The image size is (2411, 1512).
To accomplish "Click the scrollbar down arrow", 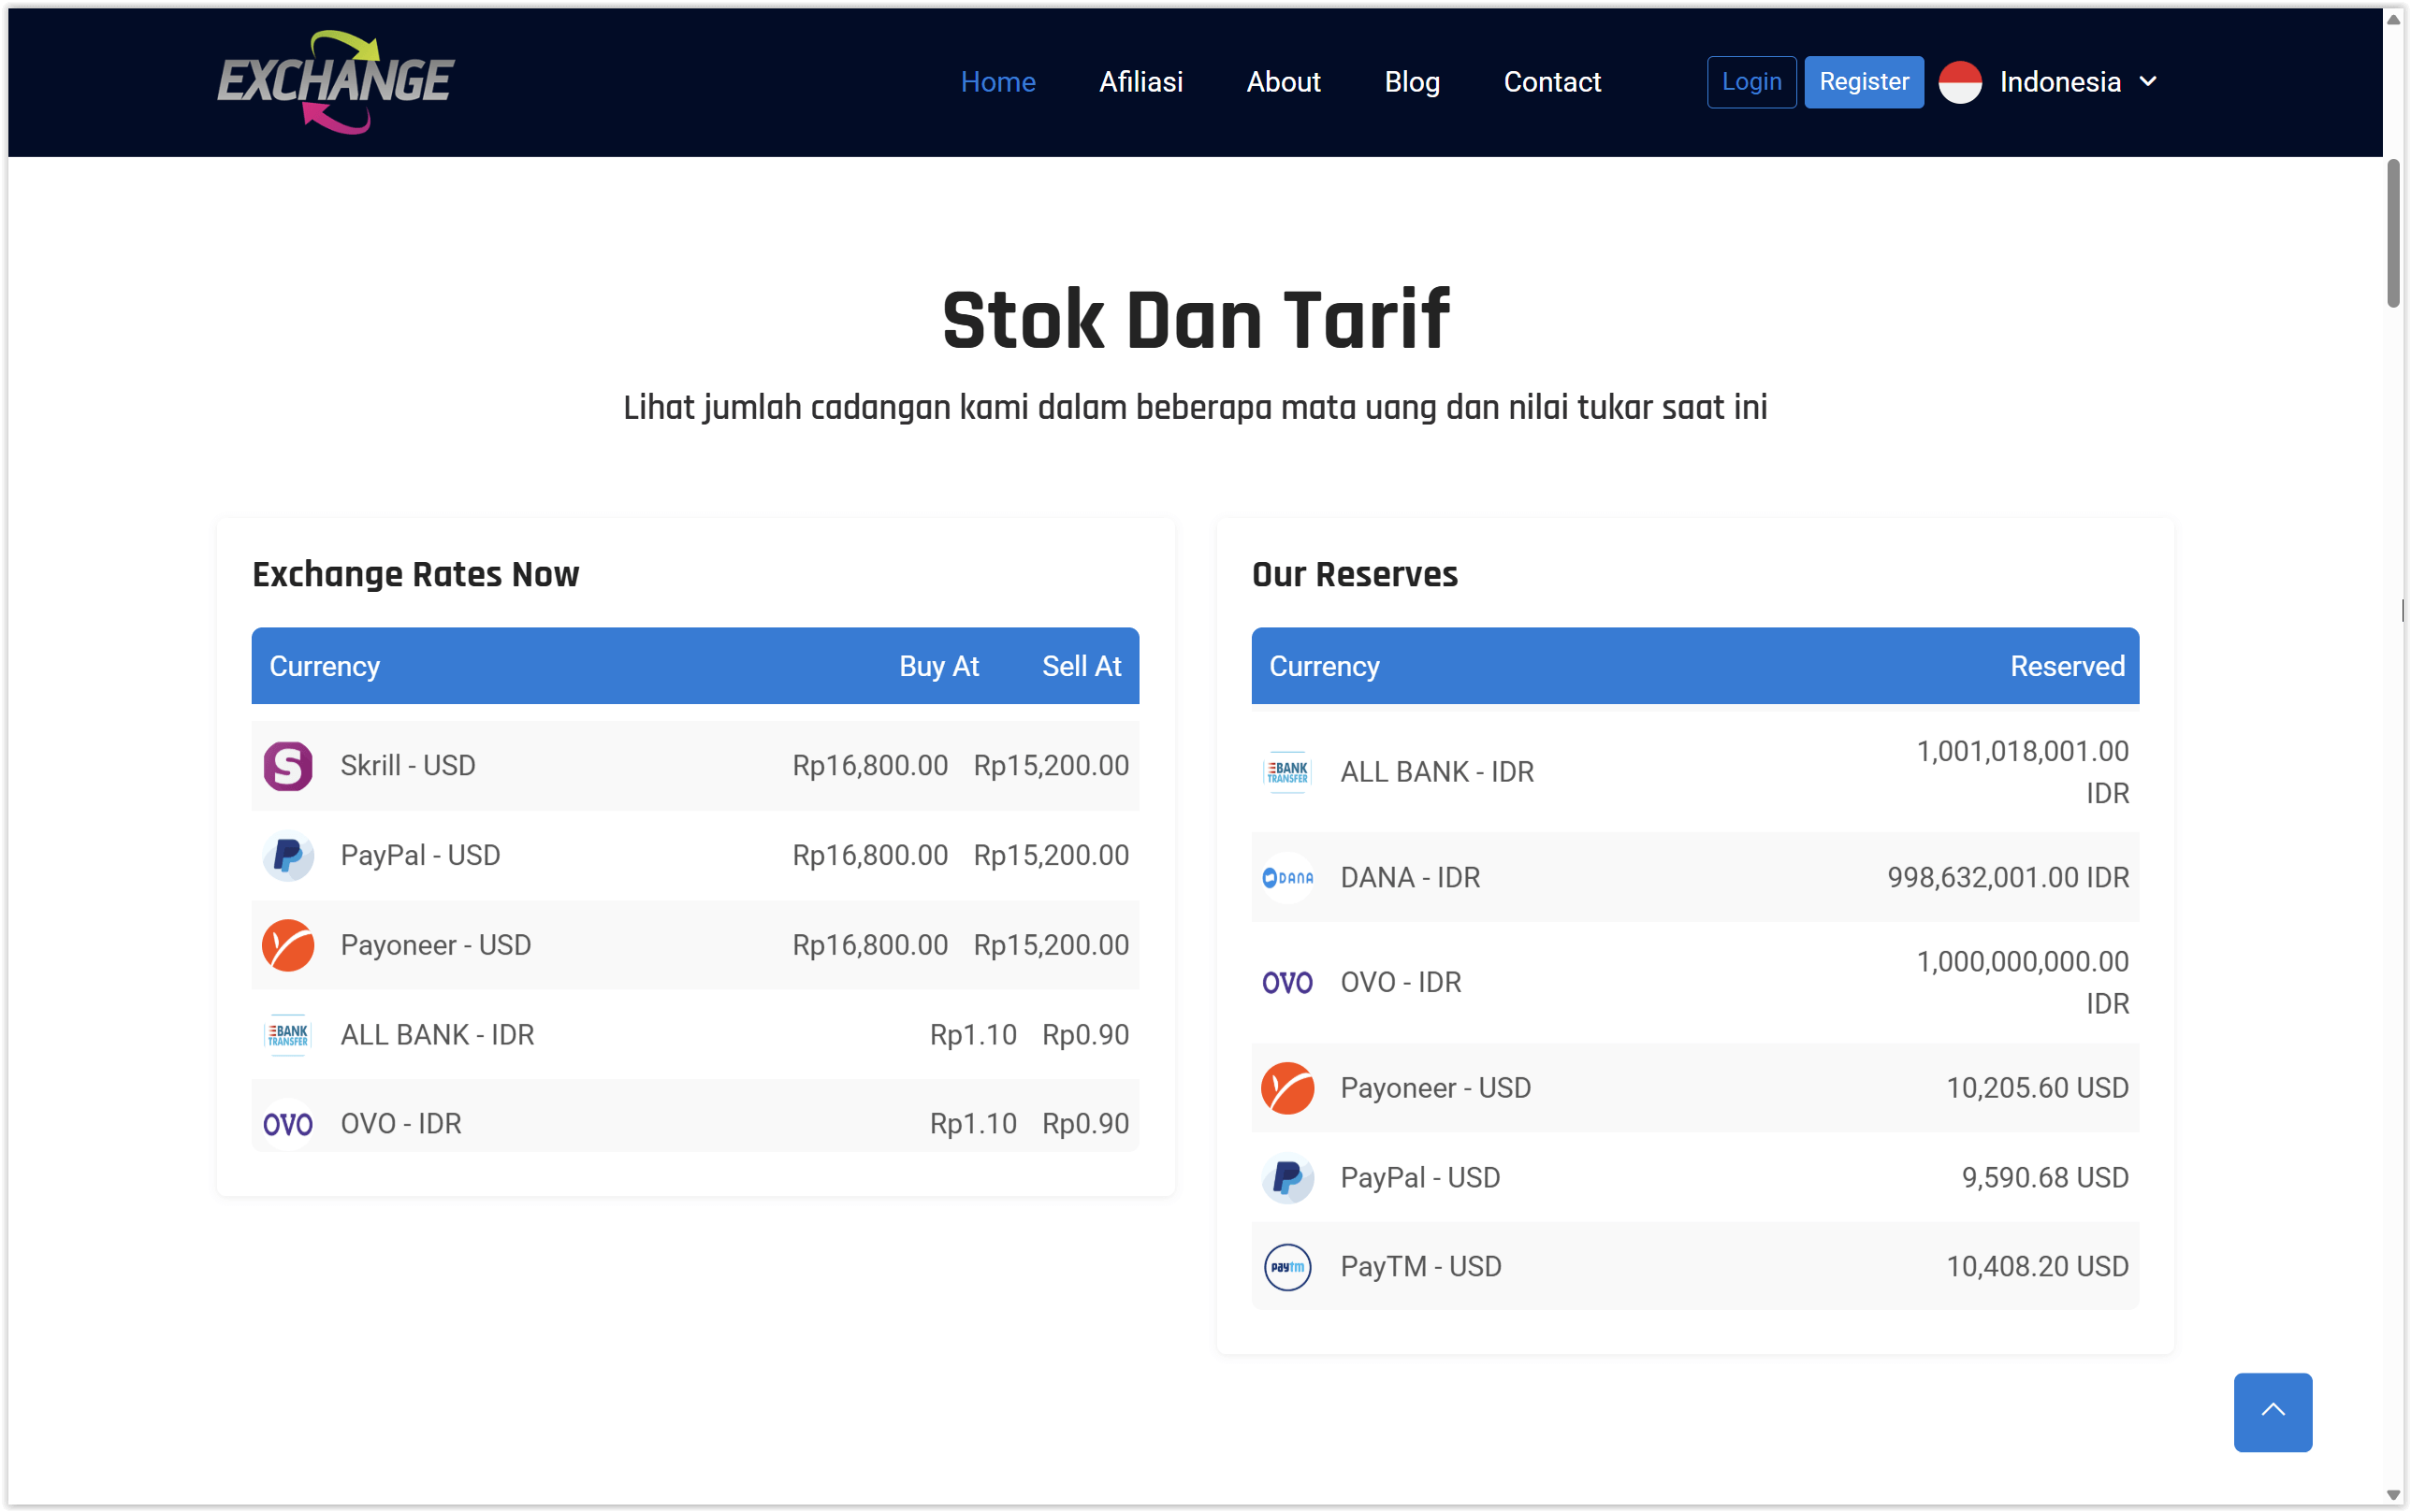I will [x=2393, y=1496].
